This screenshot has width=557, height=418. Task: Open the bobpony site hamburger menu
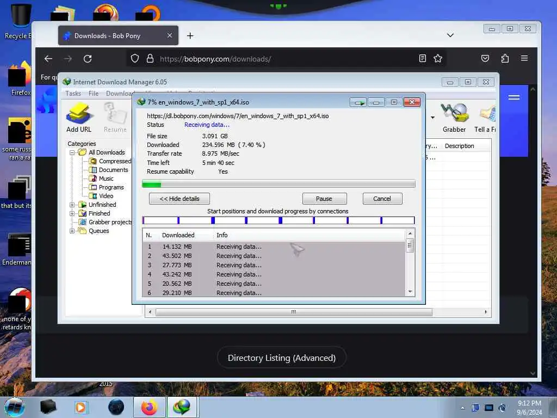[514, 97]
